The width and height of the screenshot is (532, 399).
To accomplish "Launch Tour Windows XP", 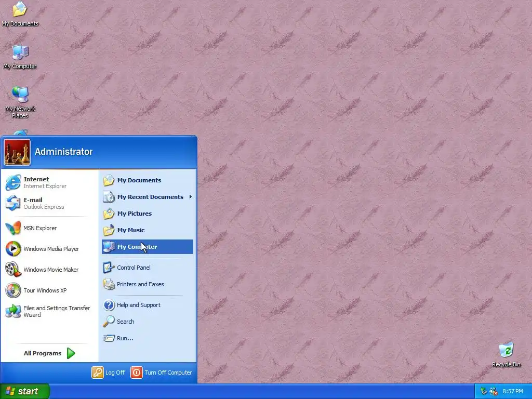I will click(x=49, y=290).
